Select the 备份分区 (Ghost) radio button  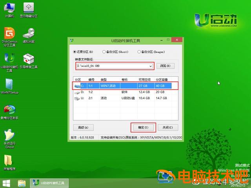(x=115, y=52)
